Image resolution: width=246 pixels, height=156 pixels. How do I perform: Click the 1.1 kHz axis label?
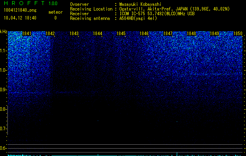(3, 51)
